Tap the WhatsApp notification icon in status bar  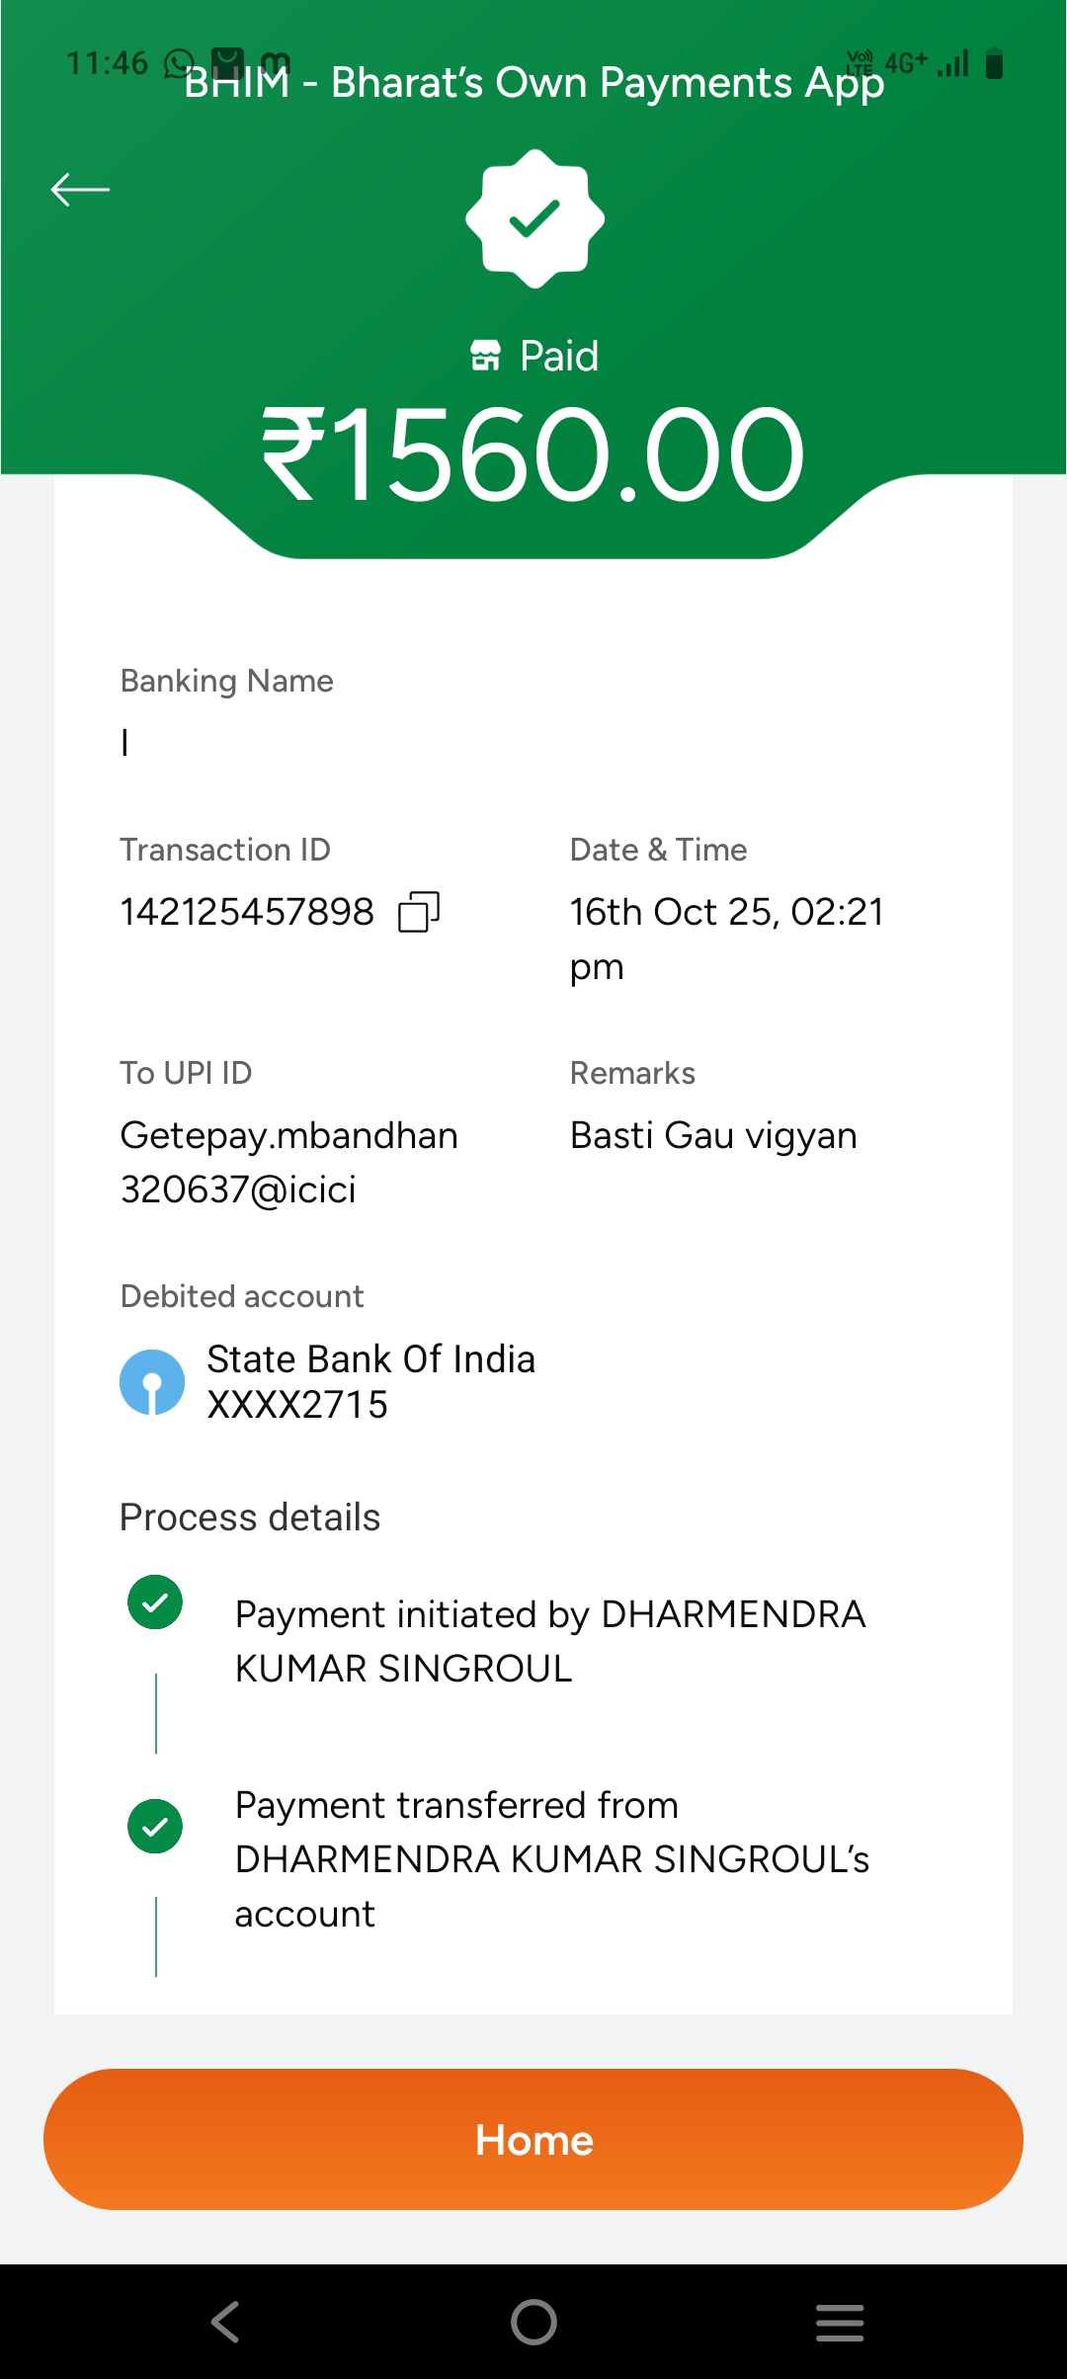tap(178, 64)
